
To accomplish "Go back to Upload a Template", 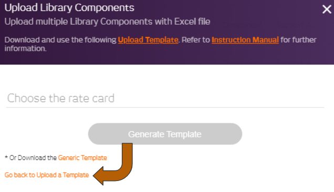I will (x=47, y=175).
